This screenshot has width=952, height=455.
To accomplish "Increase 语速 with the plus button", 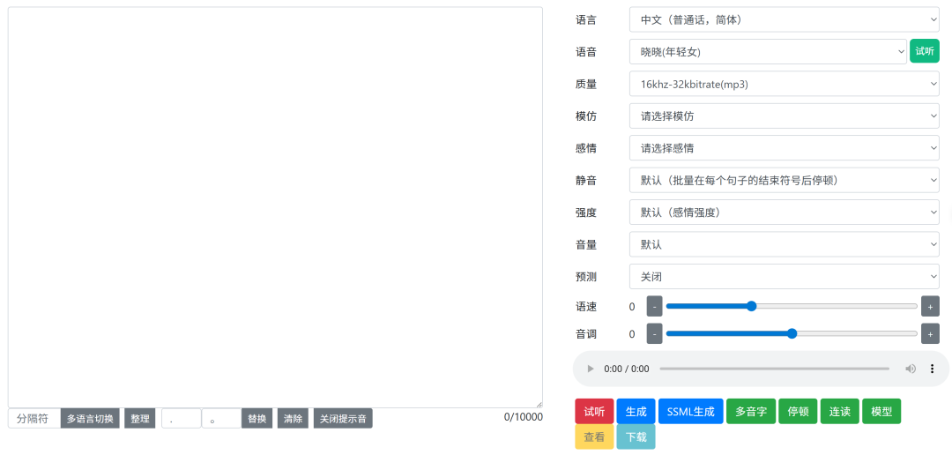I will tap(930, 306).
